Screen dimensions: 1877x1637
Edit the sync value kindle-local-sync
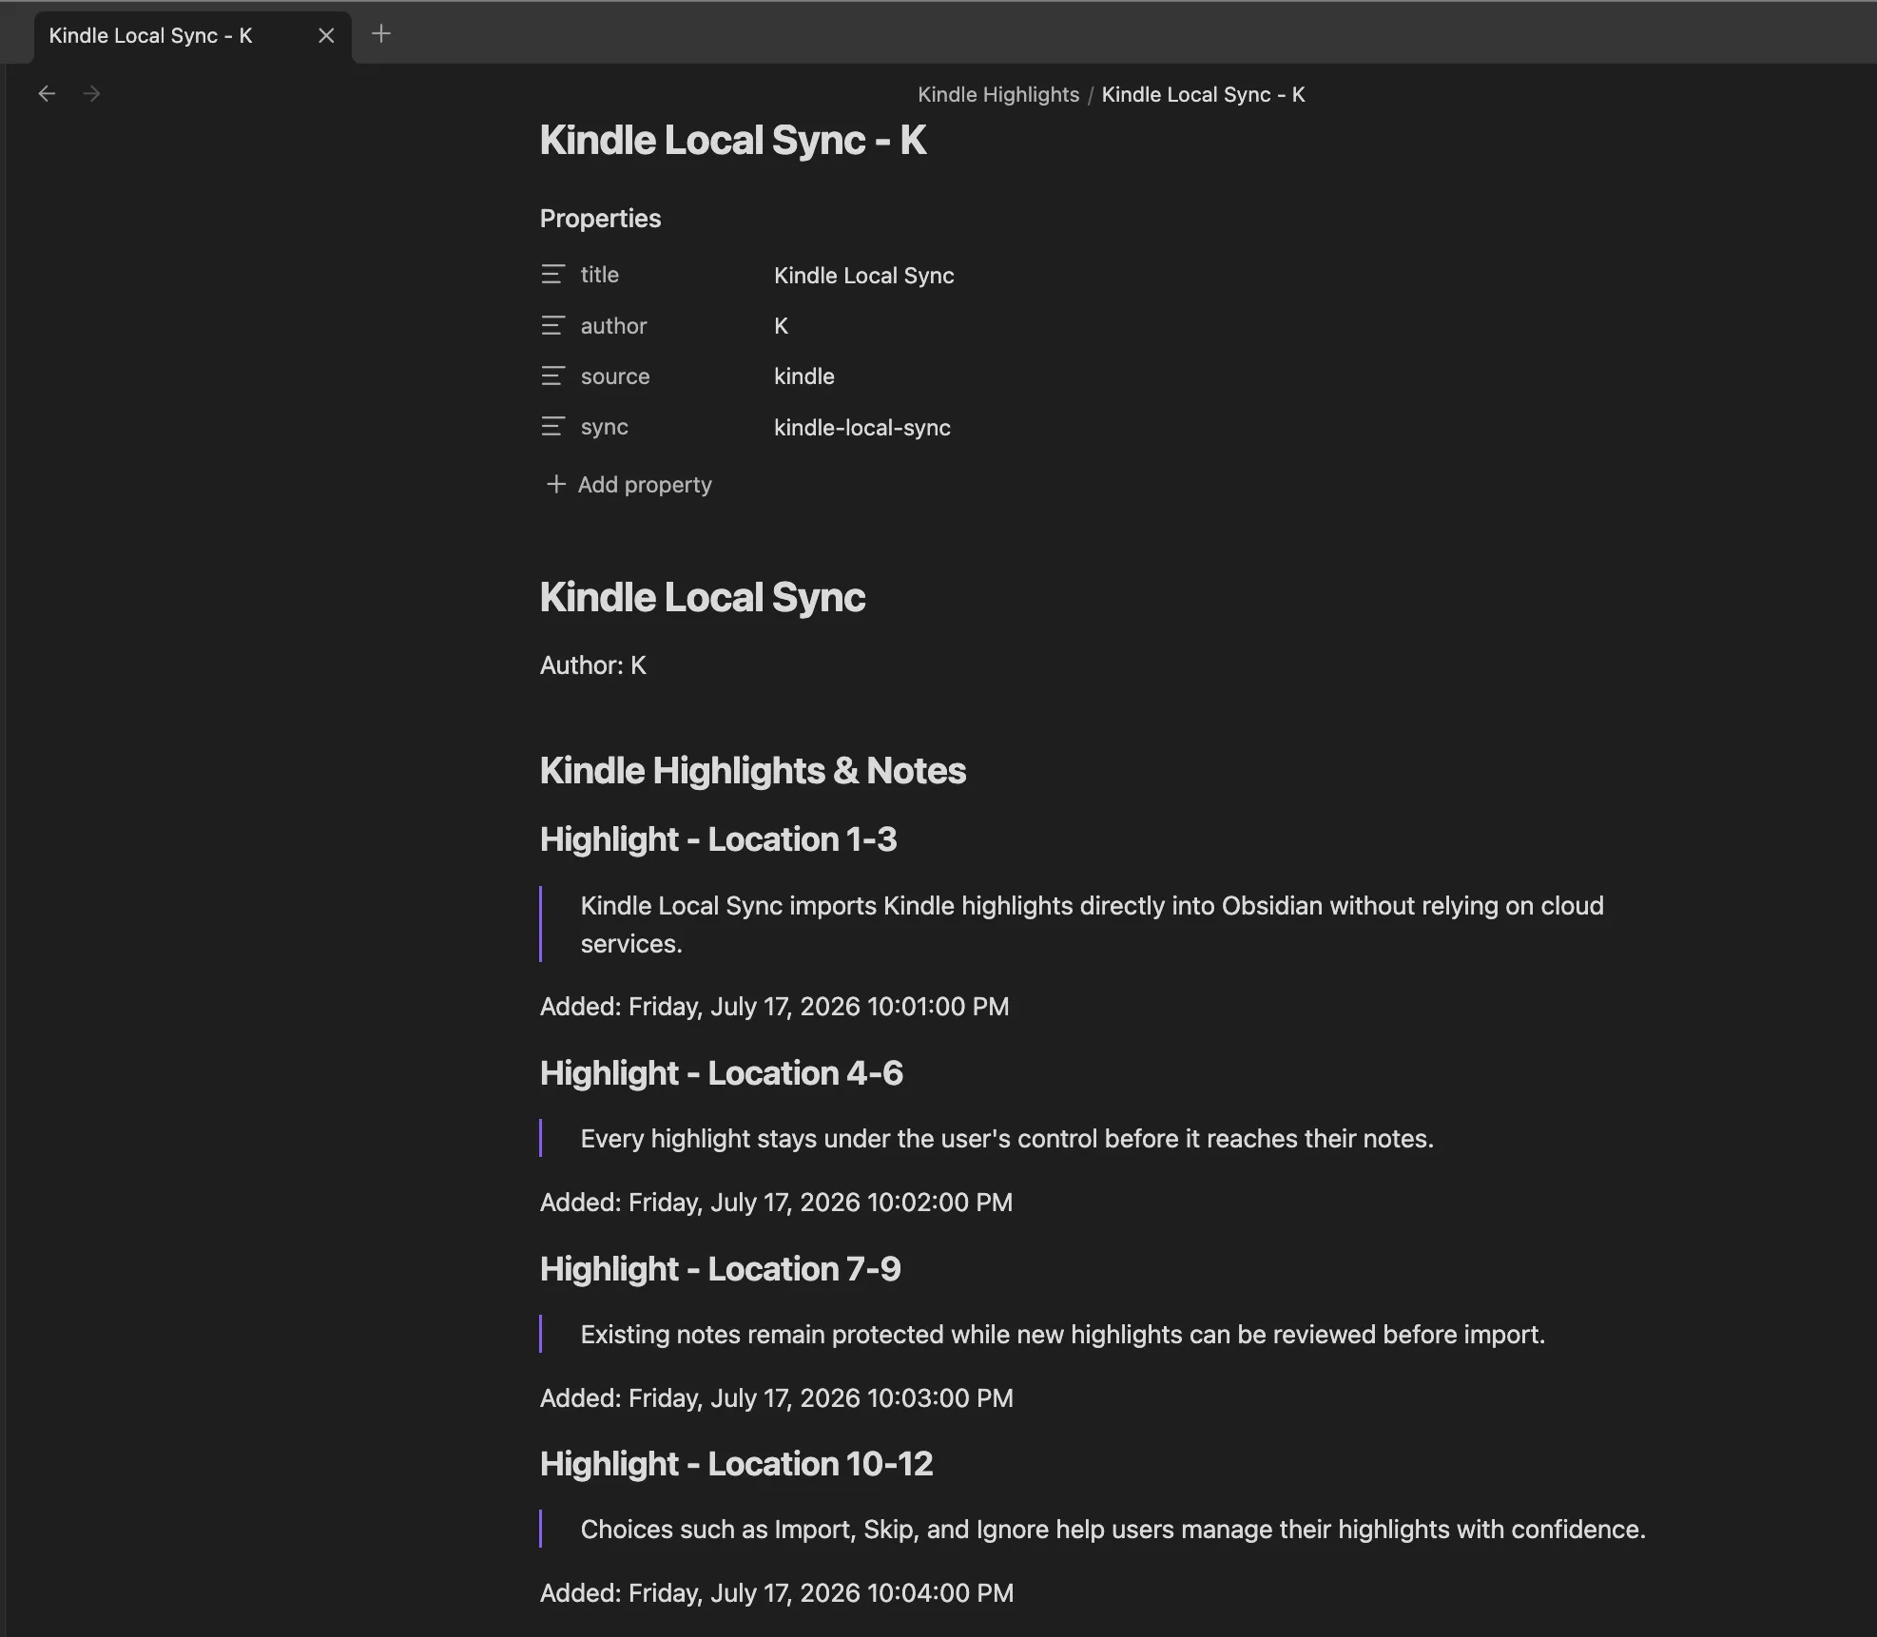point(862,428)
